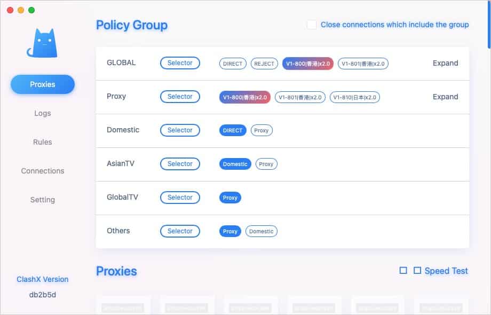Click the Selector button for Domestic

coord(180,130)
